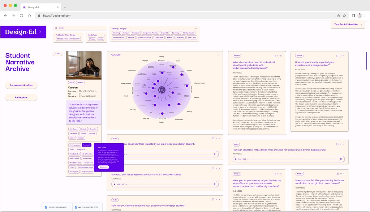Collapse the Positionality wheel panel
This screenshot has width=370, height=212.
coord(219,55)
